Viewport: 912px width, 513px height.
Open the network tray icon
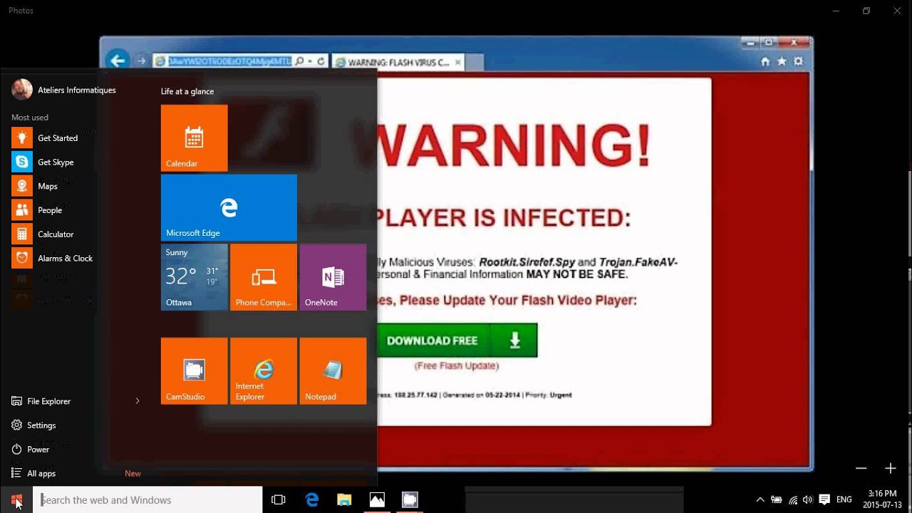click(x=792, y=500)
